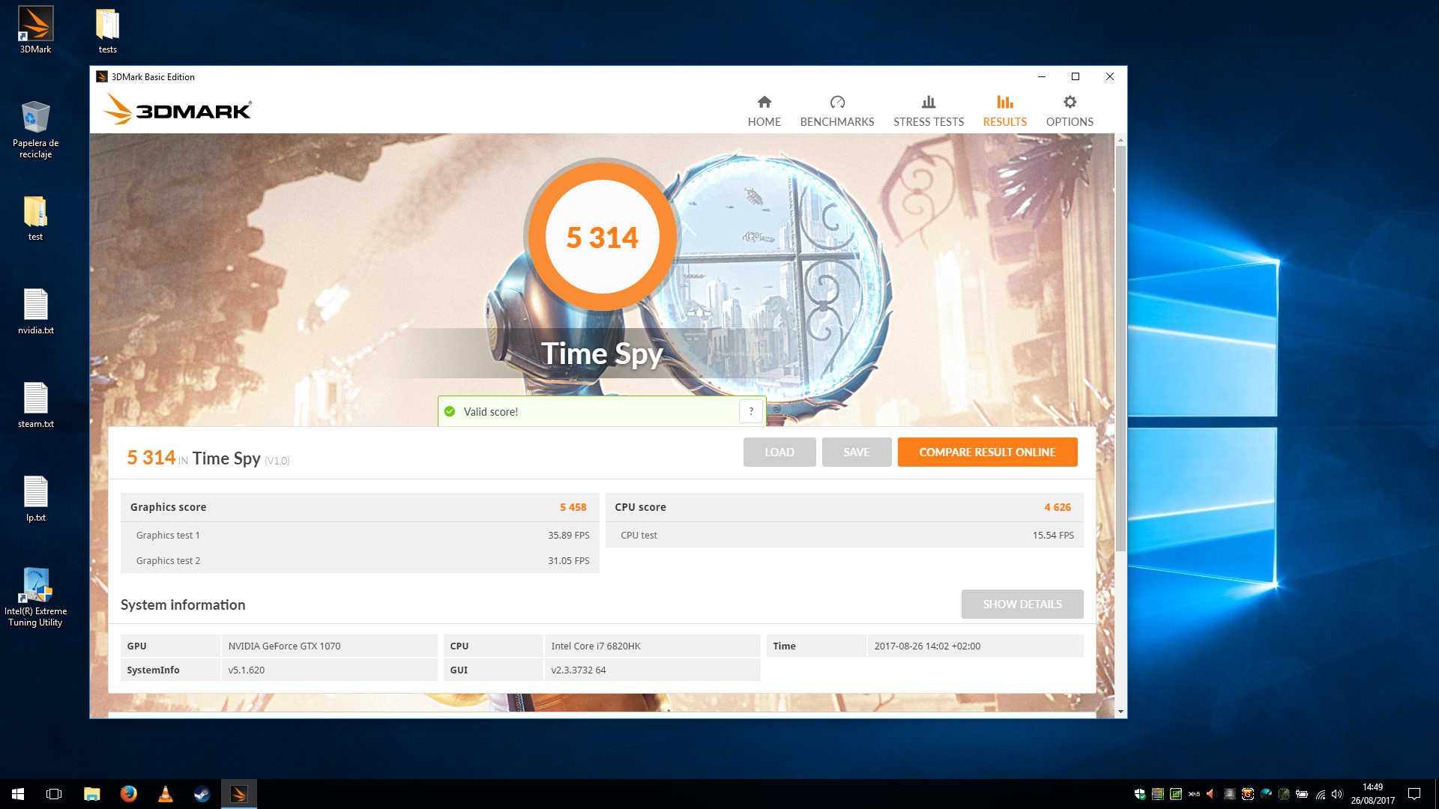Click the grey F key tray icon
Screen dimensions: 1439x809
coord(1229,794)
